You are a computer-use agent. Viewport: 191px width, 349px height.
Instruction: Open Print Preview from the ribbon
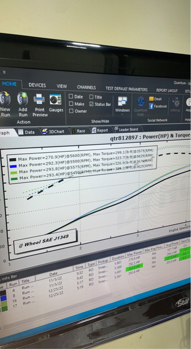[39, 99]
